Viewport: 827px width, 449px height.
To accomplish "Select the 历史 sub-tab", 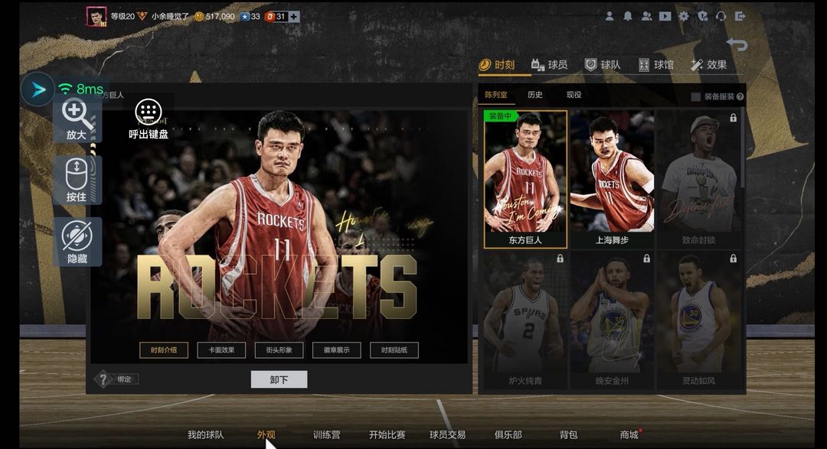I will [534, 94].
